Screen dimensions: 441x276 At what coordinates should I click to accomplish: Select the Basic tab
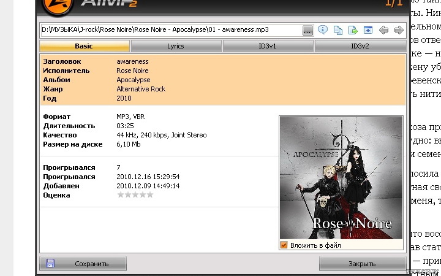coord(84,46)
